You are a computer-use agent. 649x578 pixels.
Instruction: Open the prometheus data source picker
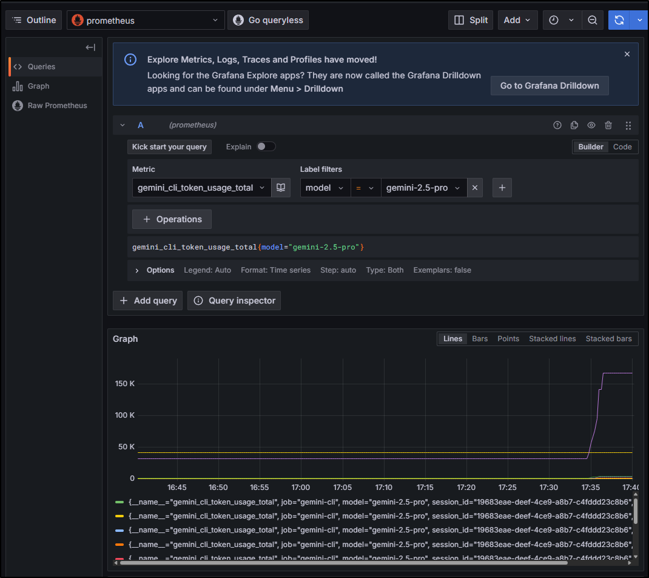click(146, 20)
